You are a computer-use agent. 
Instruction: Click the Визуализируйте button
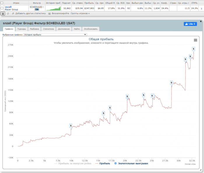pos(59,13)
